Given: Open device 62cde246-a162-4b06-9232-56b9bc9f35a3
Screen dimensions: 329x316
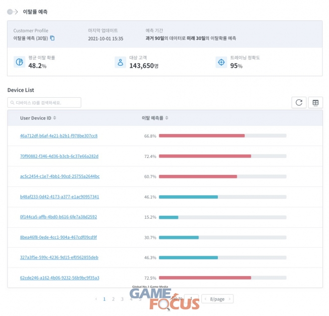Looking at the screenshot, I should coord(59,278).
